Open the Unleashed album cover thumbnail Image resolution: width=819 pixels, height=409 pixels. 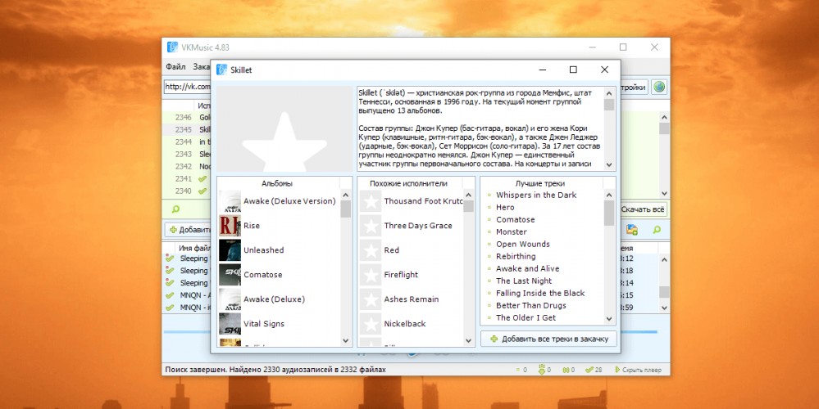(230, 250)
